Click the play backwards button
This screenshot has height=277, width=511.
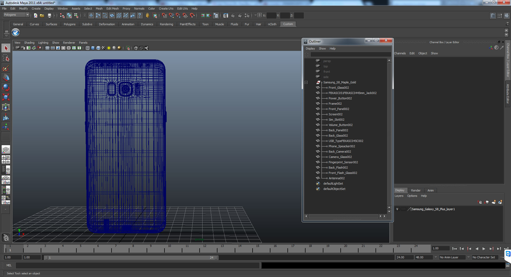(x=477, y=249)
